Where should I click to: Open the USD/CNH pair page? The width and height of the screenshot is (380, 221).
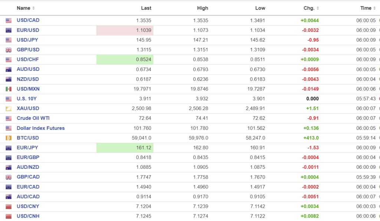[x=28, y=216]
